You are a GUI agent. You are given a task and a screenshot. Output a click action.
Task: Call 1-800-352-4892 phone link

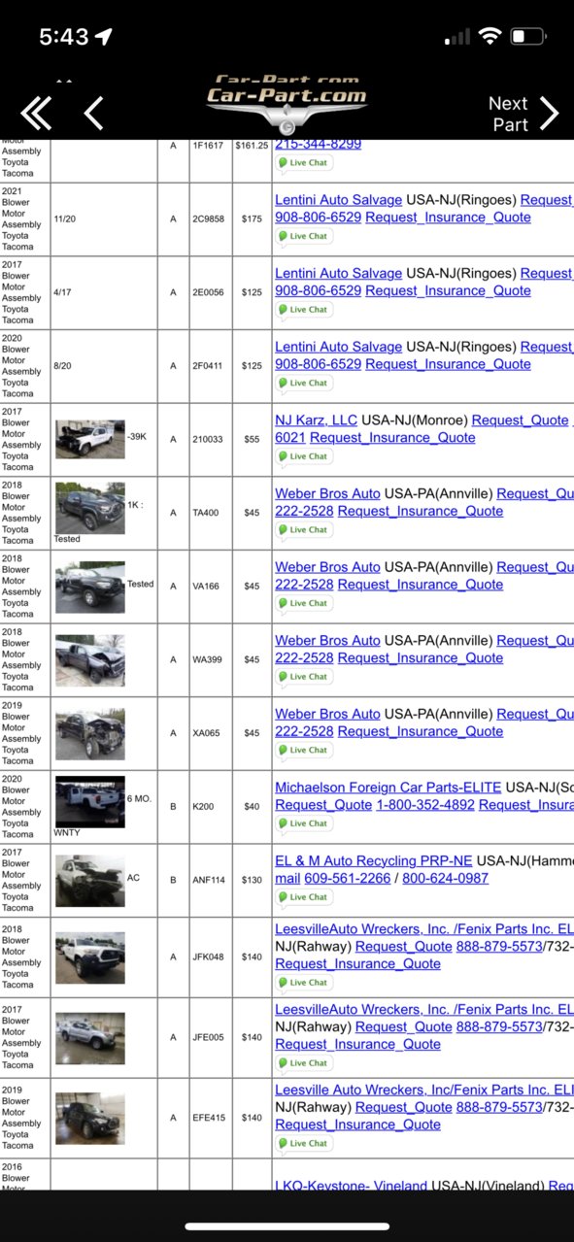(425, 805)
